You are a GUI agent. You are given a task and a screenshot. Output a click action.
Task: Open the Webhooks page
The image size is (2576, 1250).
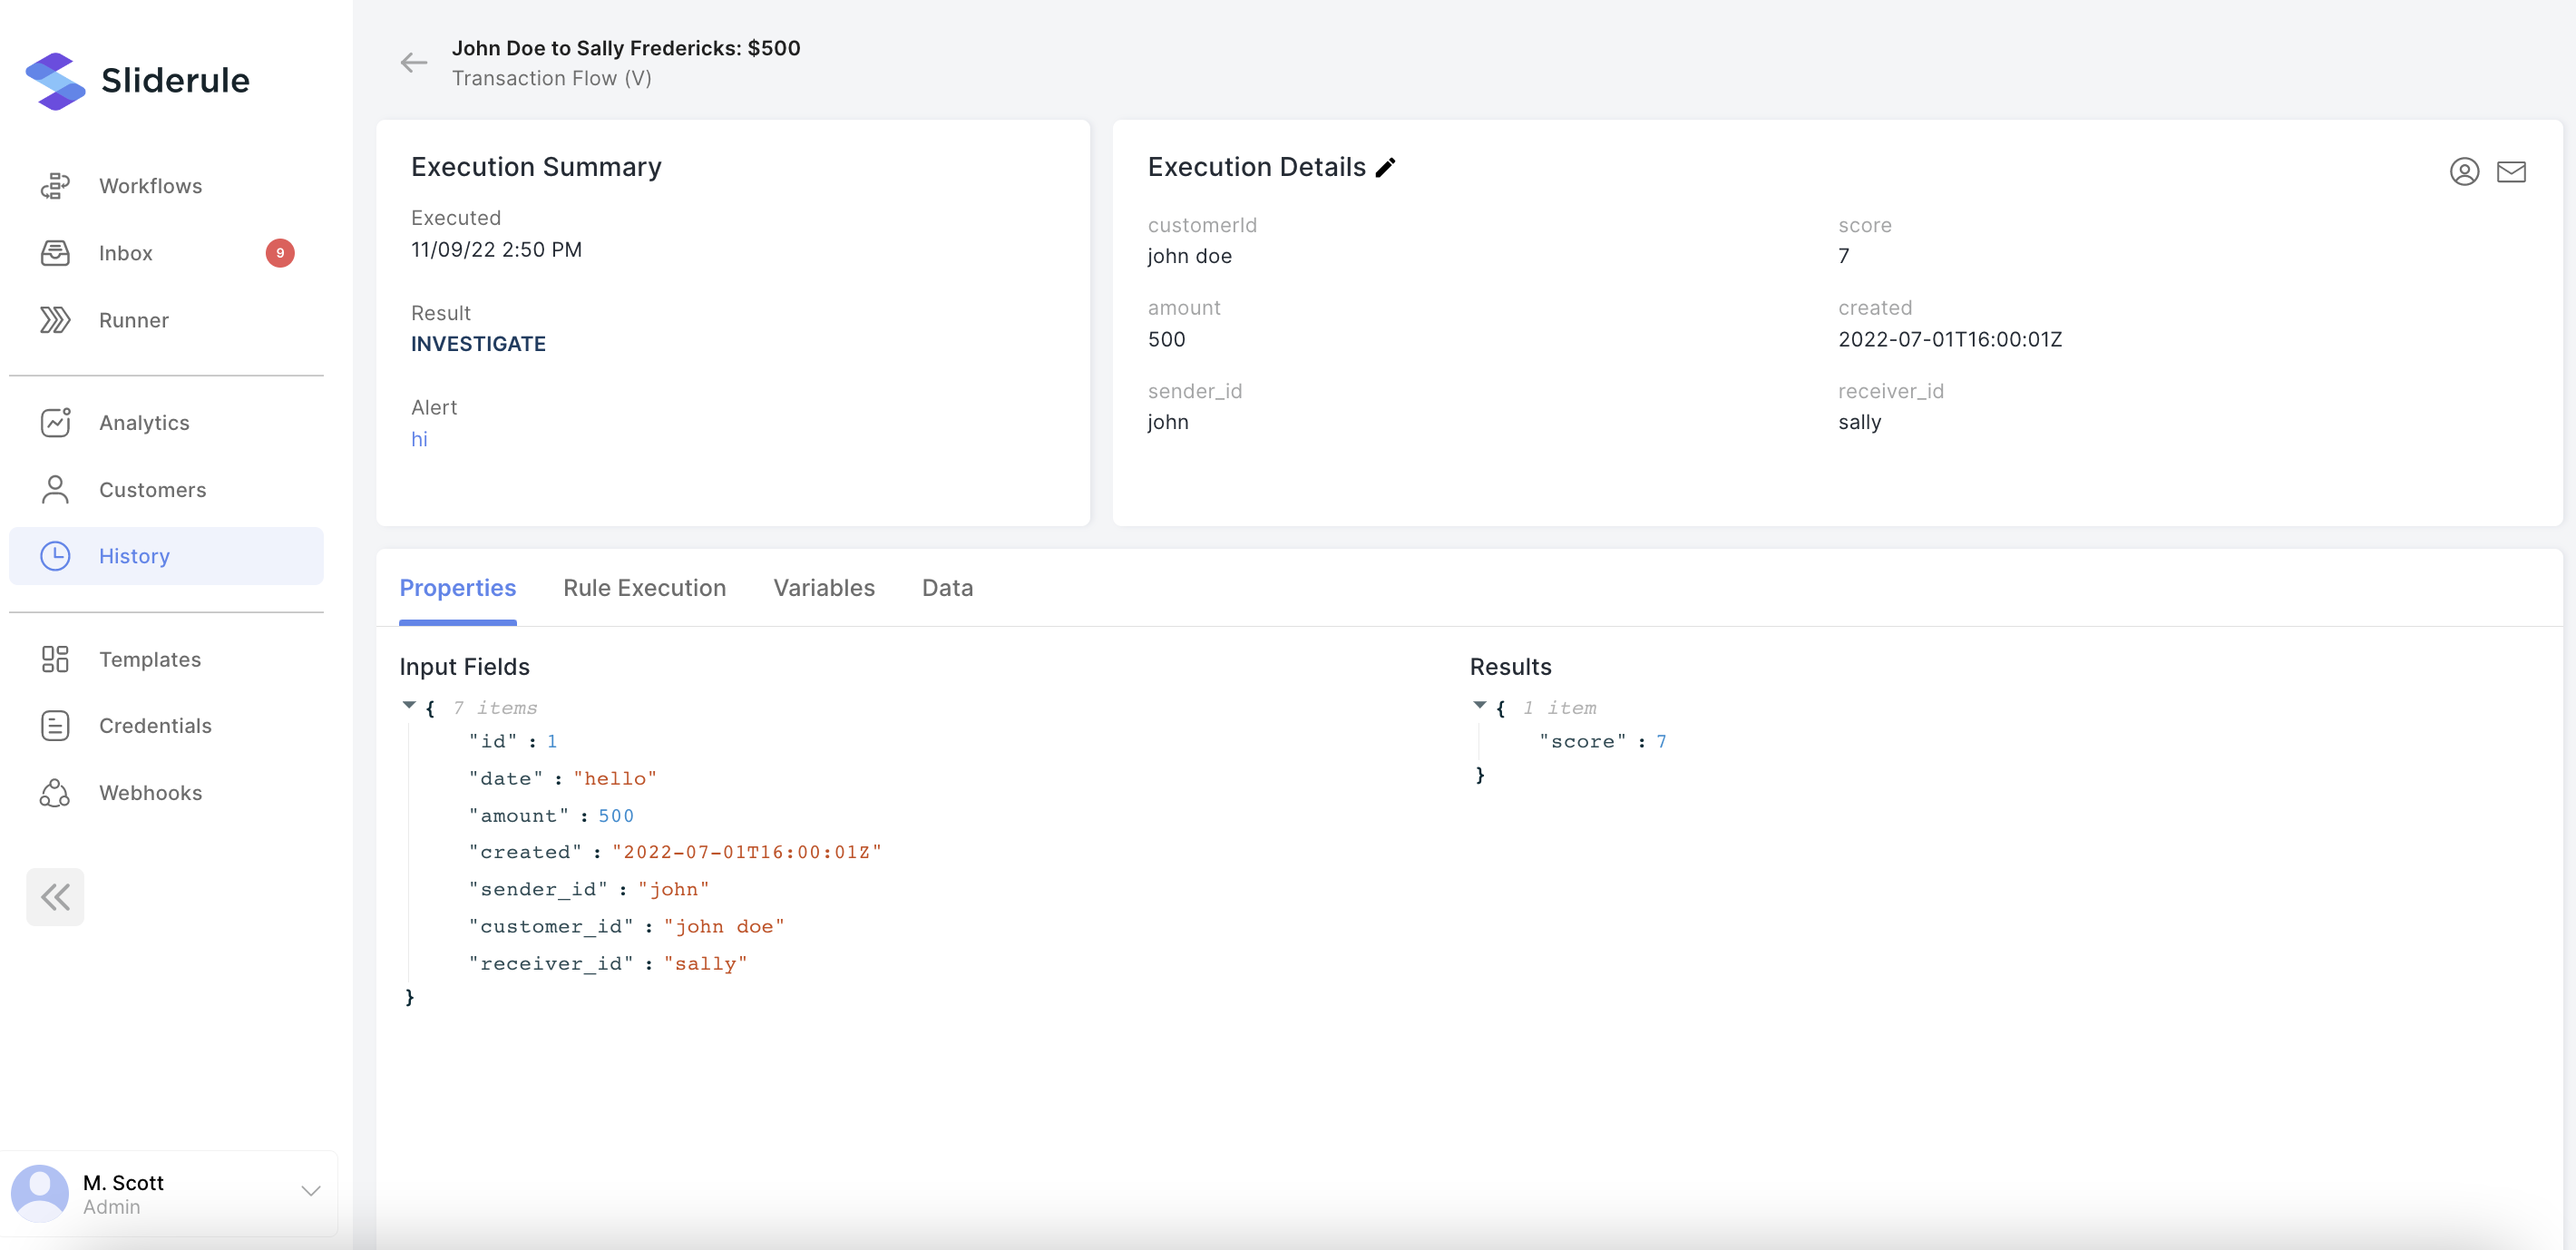150,793
